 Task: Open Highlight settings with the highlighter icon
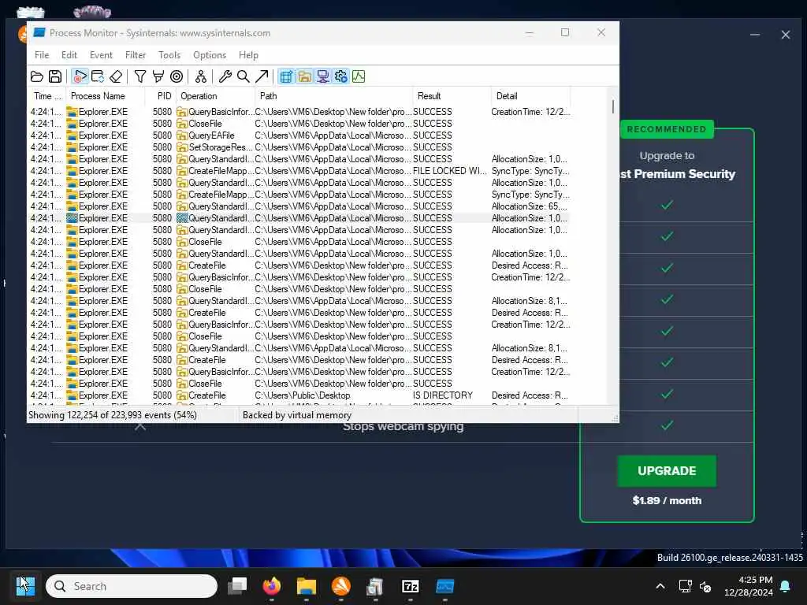[158, 76]
